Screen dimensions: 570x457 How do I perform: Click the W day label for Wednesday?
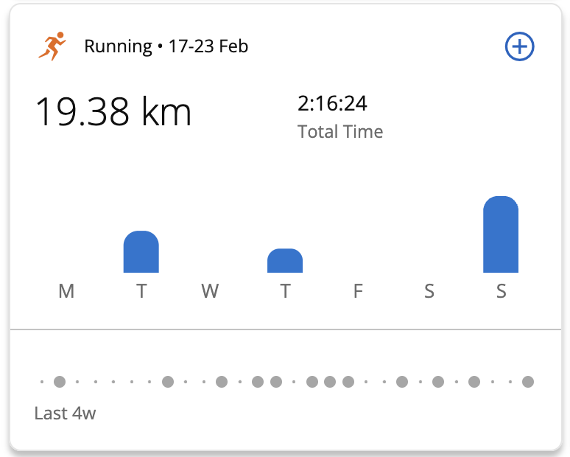tap(210, 291)
